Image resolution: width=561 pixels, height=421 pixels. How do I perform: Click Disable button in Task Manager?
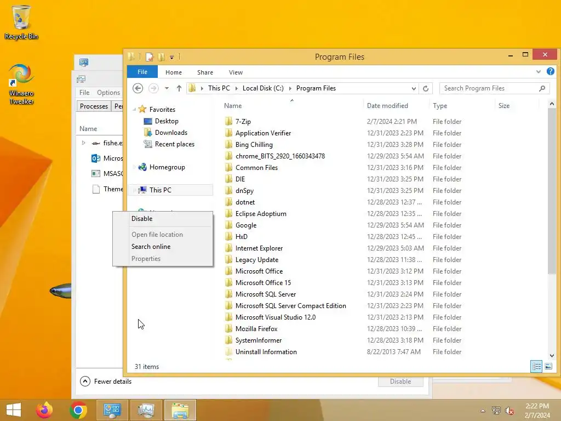pos(400,382)
